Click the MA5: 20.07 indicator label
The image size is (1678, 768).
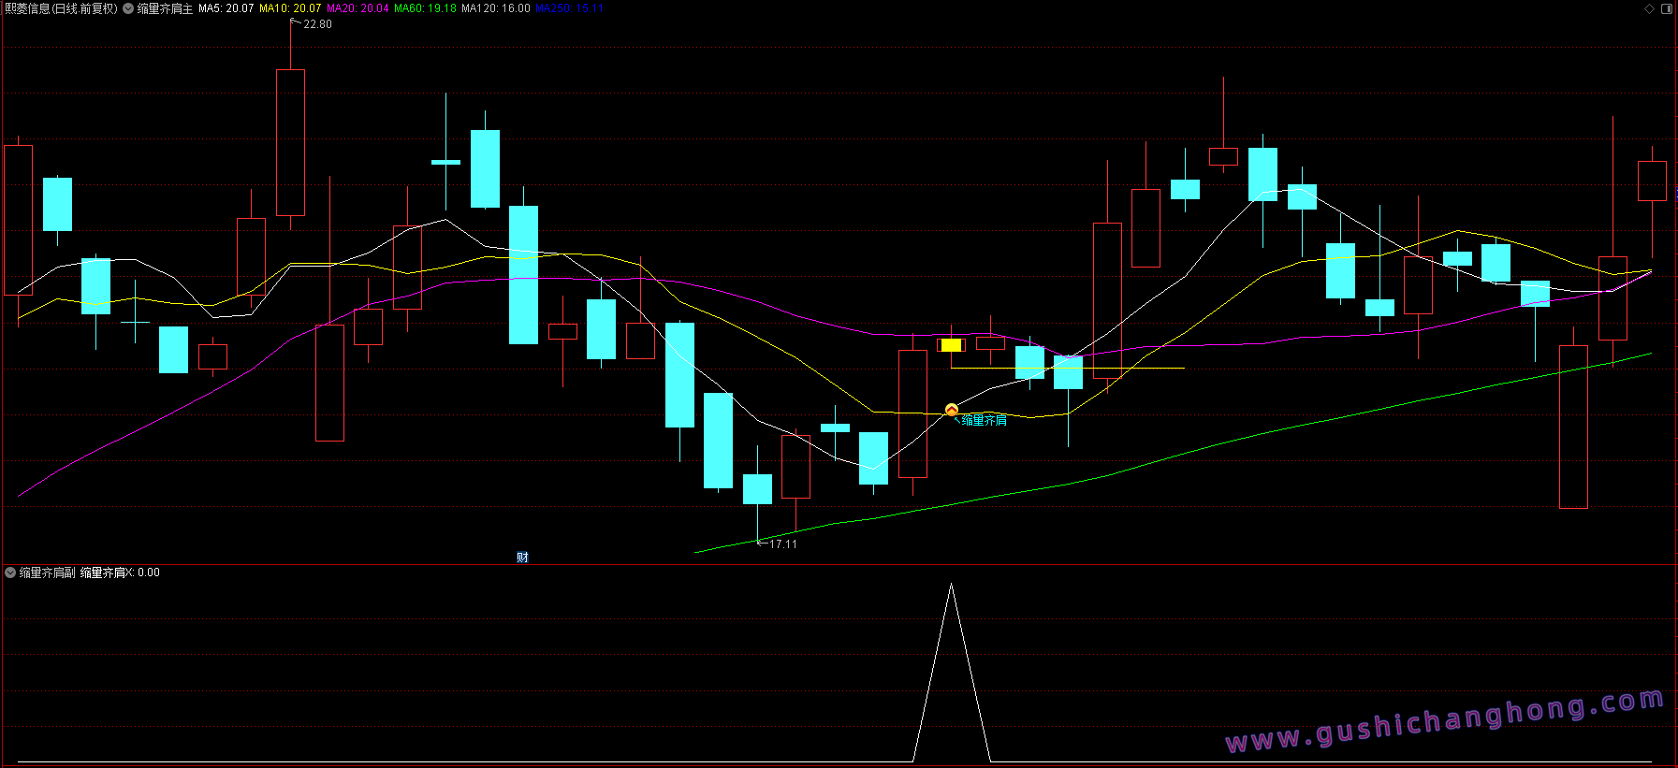tap(226, 8)
